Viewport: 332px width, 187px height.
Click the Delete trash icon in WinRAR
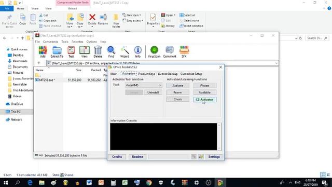coord(98,52)
